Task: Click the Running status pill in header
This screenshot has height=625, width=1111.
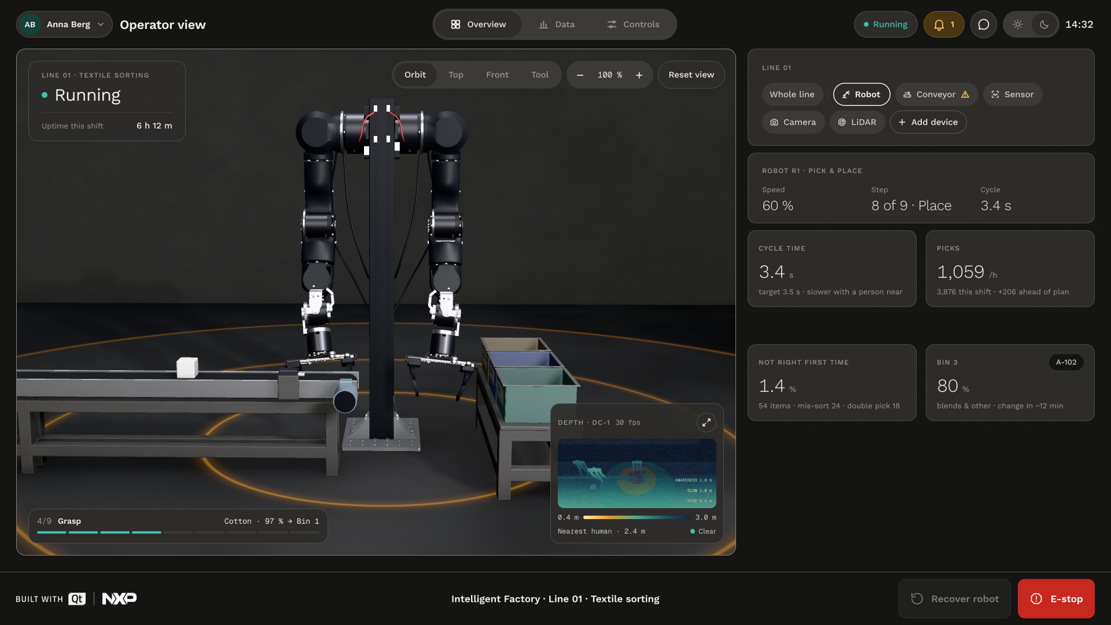Action: tap(885, 24)
